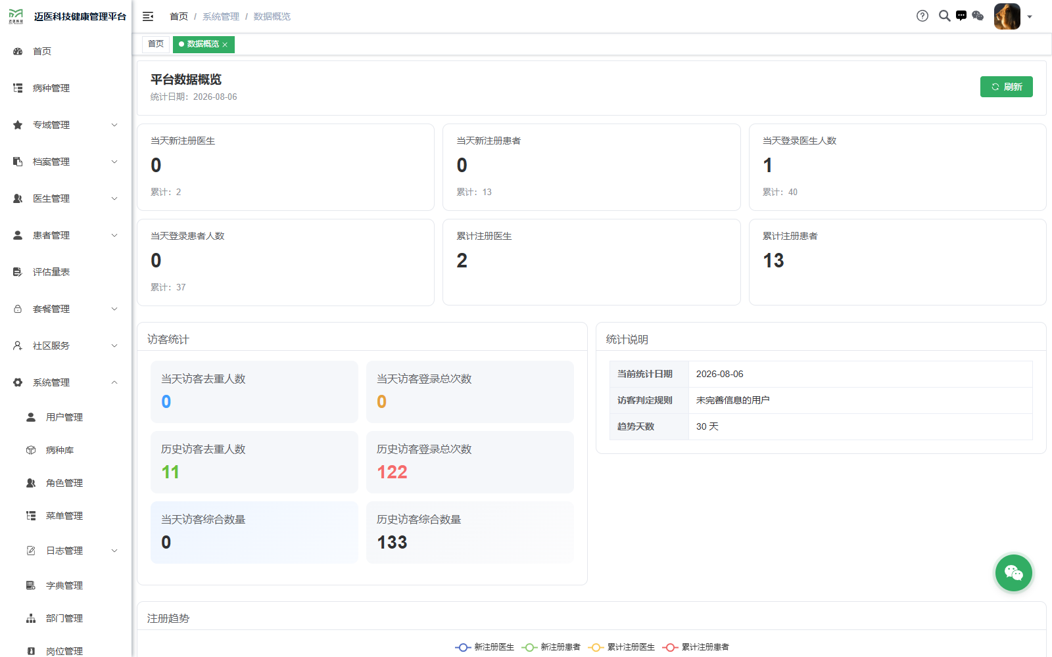
Task: Open 部门管理 submenu item
Action: click(66, 618)
